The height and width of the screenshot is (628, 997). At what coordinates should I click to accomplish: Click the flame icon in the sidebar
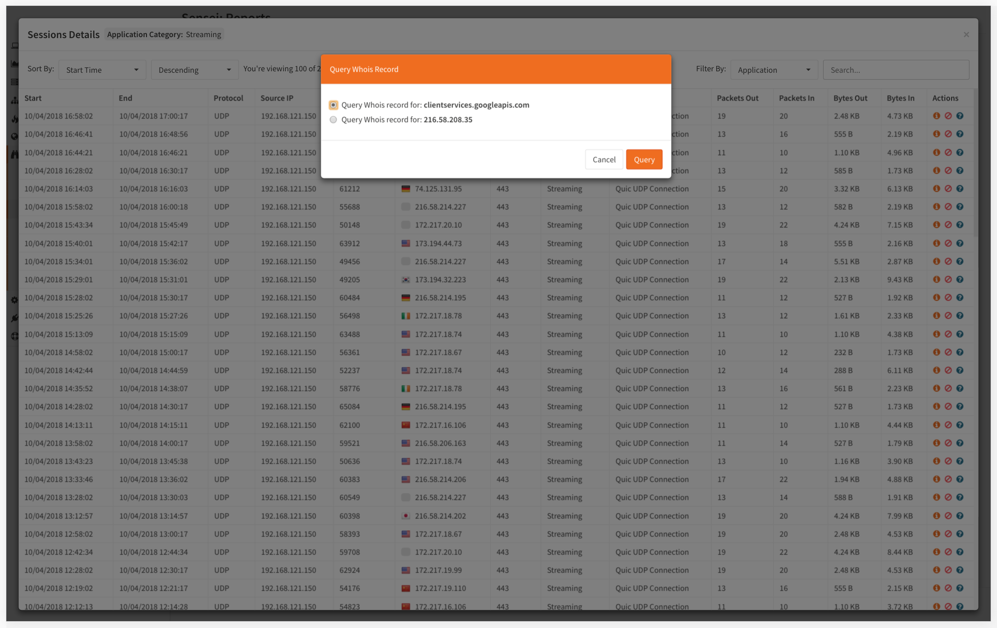[15, 118]
